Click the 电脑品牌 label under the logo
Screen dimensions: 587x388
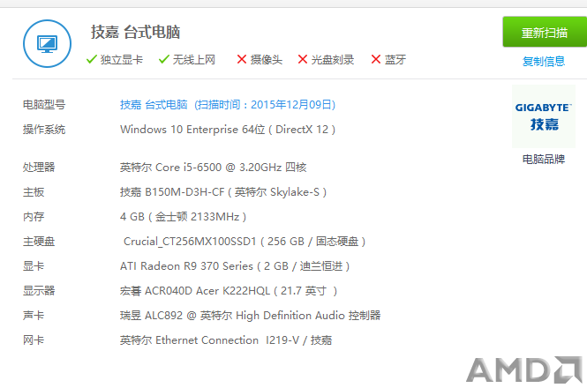[544, 160]
